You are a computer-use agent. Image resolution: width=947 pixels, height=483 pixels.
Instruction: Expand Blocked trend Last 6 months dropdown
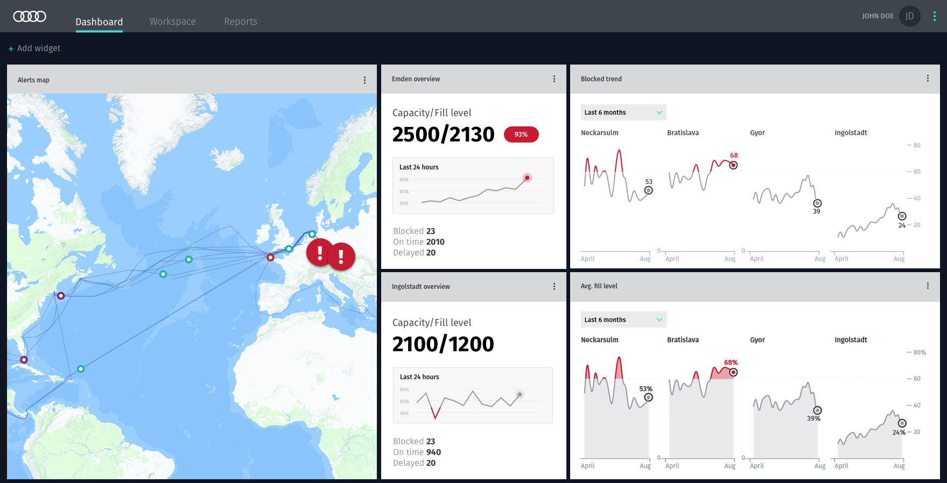tap(623, 112)
